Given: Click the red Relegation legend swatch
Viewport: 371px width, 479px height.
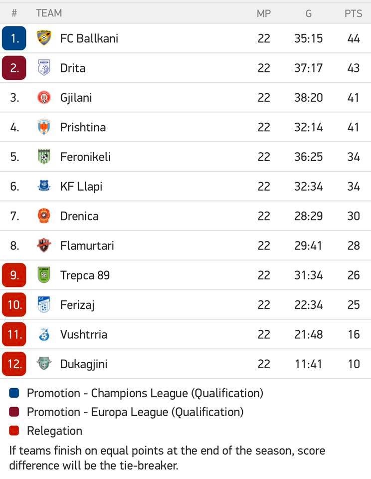Looking at the screenshot, I should click(14, 431).
